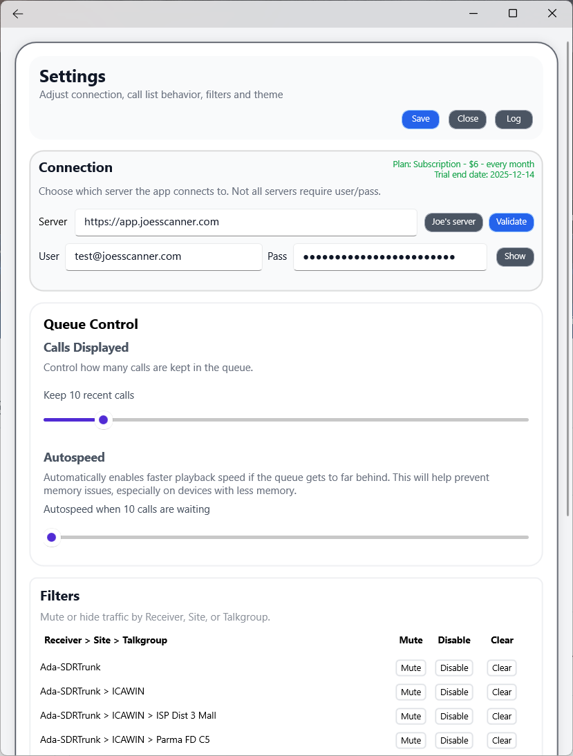Screen dimensions: 573x756
Task: Click the back arrow in title bar
Action: pos(18,14)
